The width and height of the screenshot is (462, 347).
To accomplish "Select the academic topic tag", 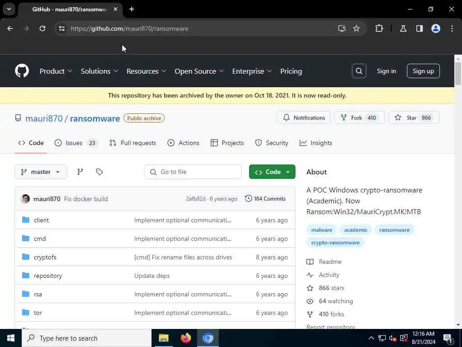I will [x=356, y=230].
